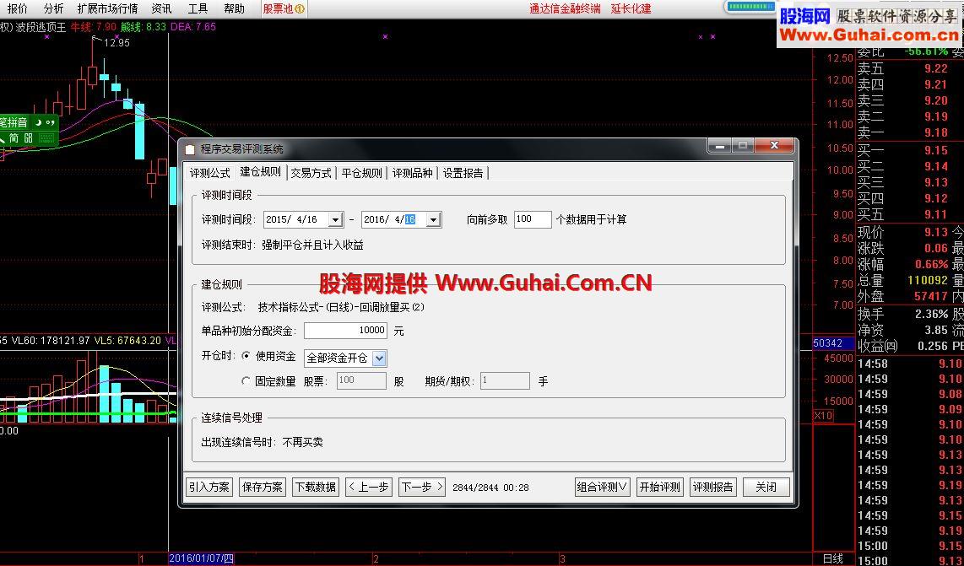This screenshot has height=566, width=964.
Task: Open the 全部资金开仓 dropdown
Action: (345, 358)
